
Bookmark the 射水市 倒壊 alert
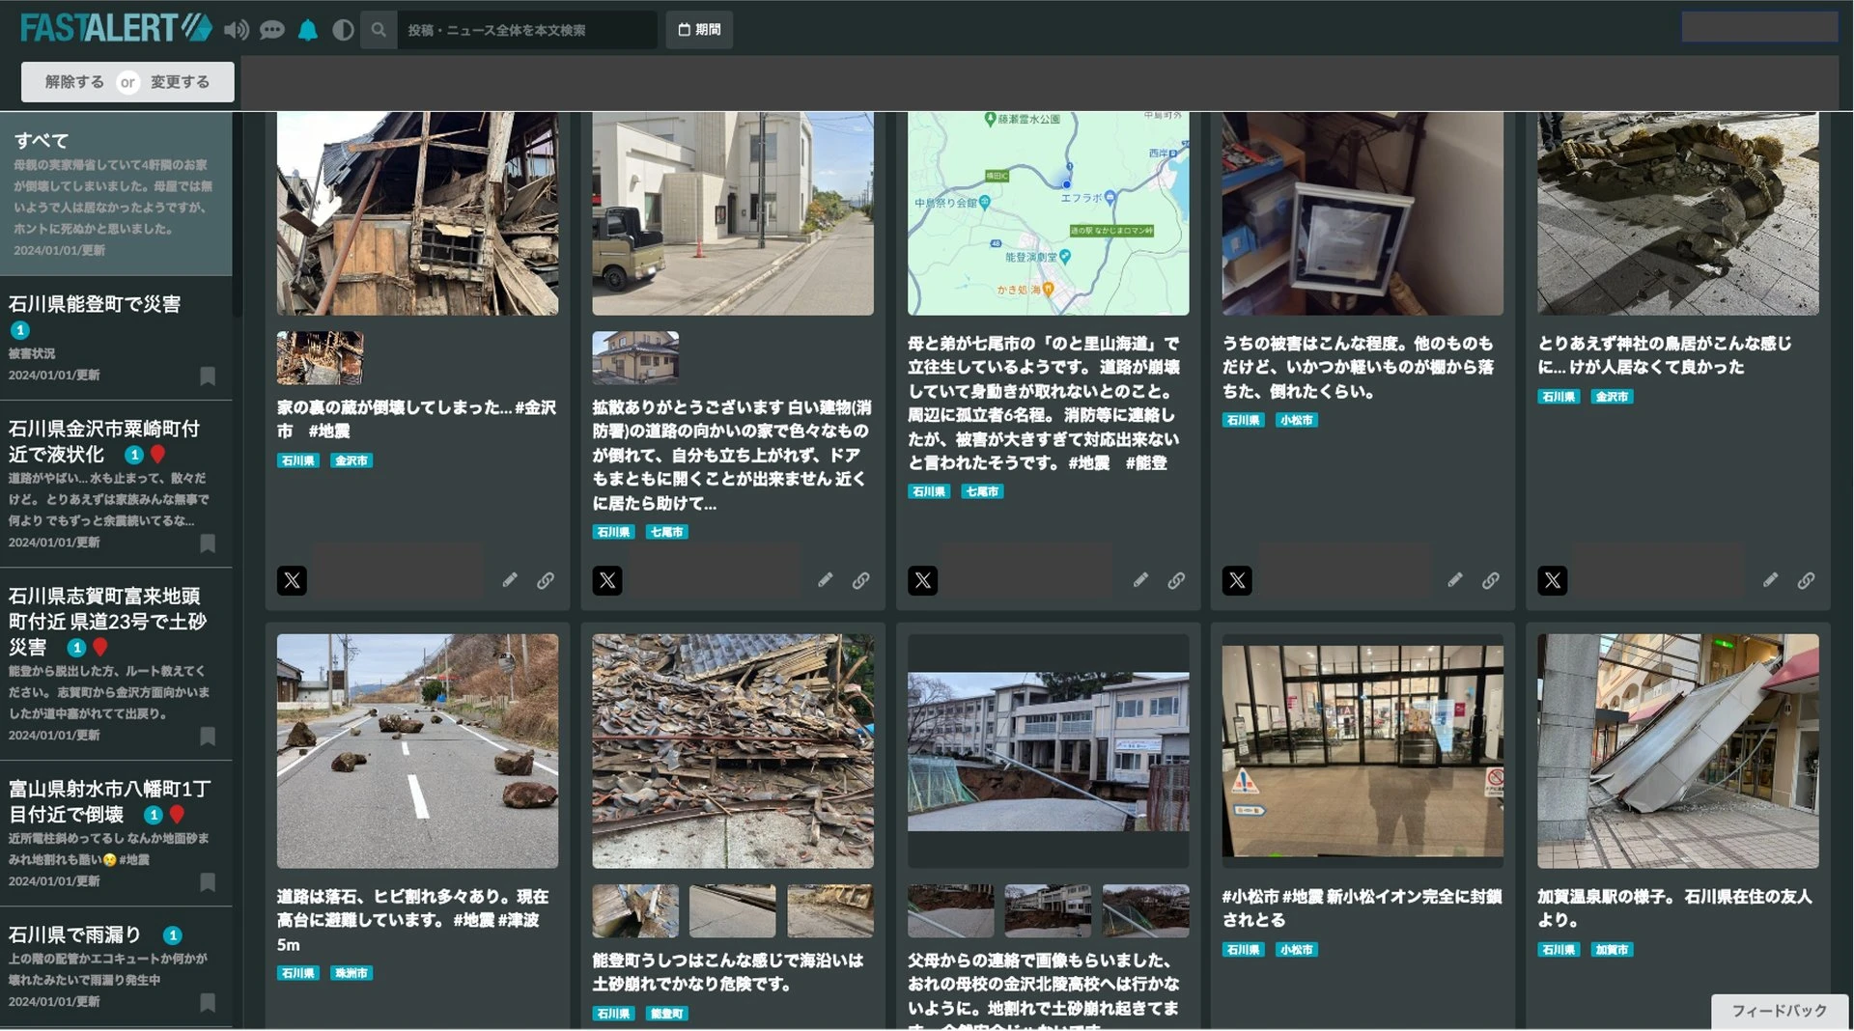208,882
